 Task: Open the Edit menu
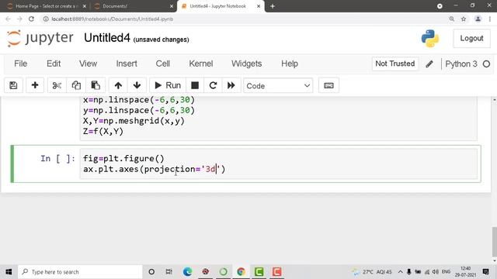tap(54, 64)
